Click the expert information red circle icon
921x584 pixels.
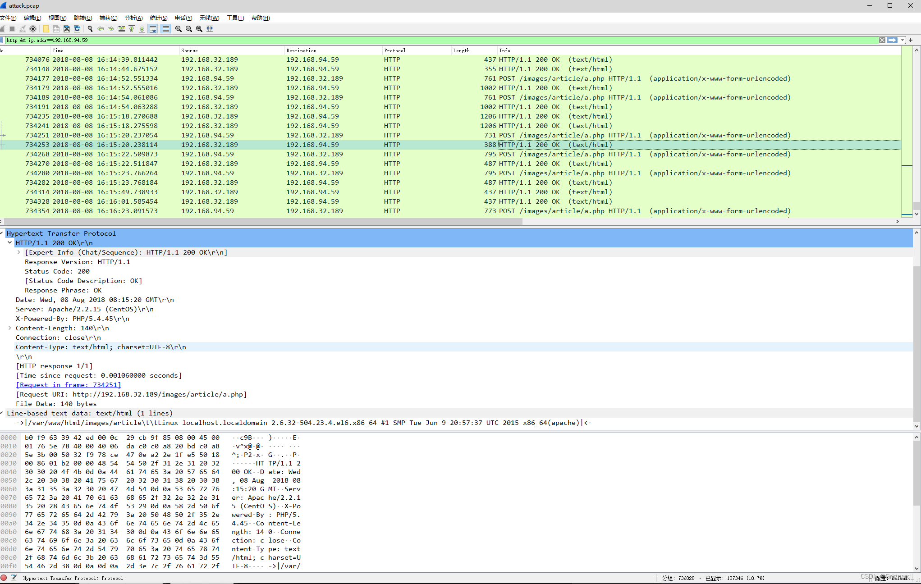click(x=4, y=578)
